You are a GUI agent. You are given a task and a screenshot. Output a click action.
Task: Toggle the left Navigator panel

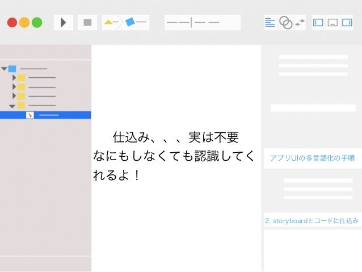[x=318, y=23]
